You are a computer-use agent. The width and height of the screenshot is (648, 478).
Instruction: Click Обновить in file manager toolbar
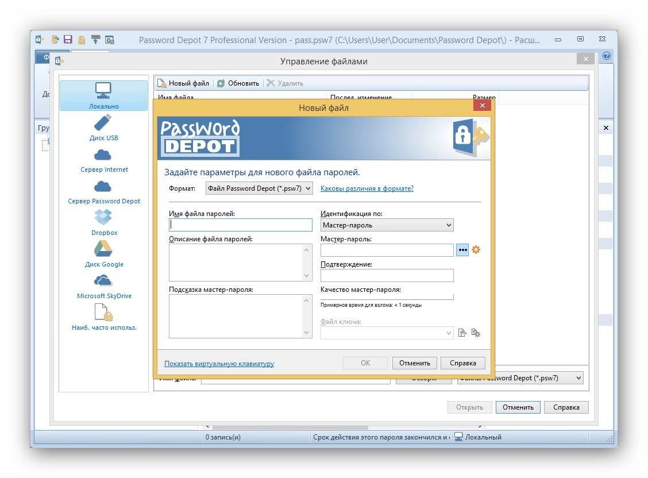238,83
